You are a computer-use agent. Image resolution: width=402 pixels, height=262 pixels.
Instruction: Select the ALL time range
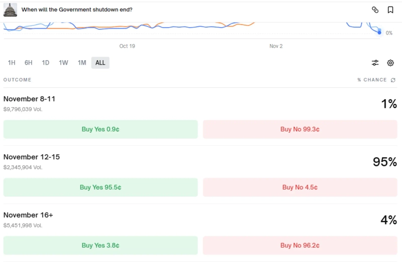point(100,63)
